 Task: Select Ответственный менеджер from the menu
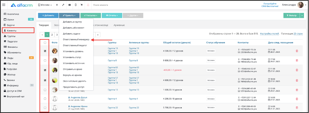[76, 40]
